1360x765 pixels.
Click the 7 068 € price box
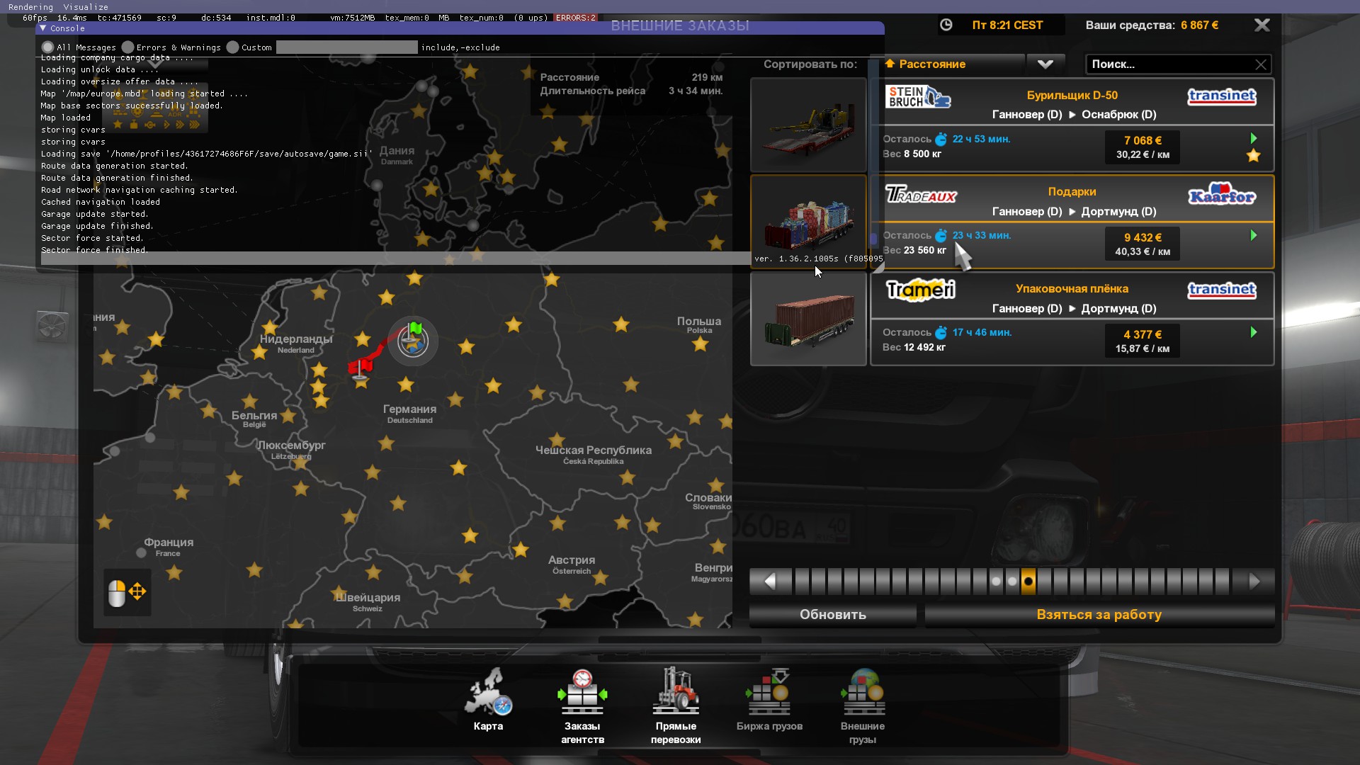[1143, 147]
